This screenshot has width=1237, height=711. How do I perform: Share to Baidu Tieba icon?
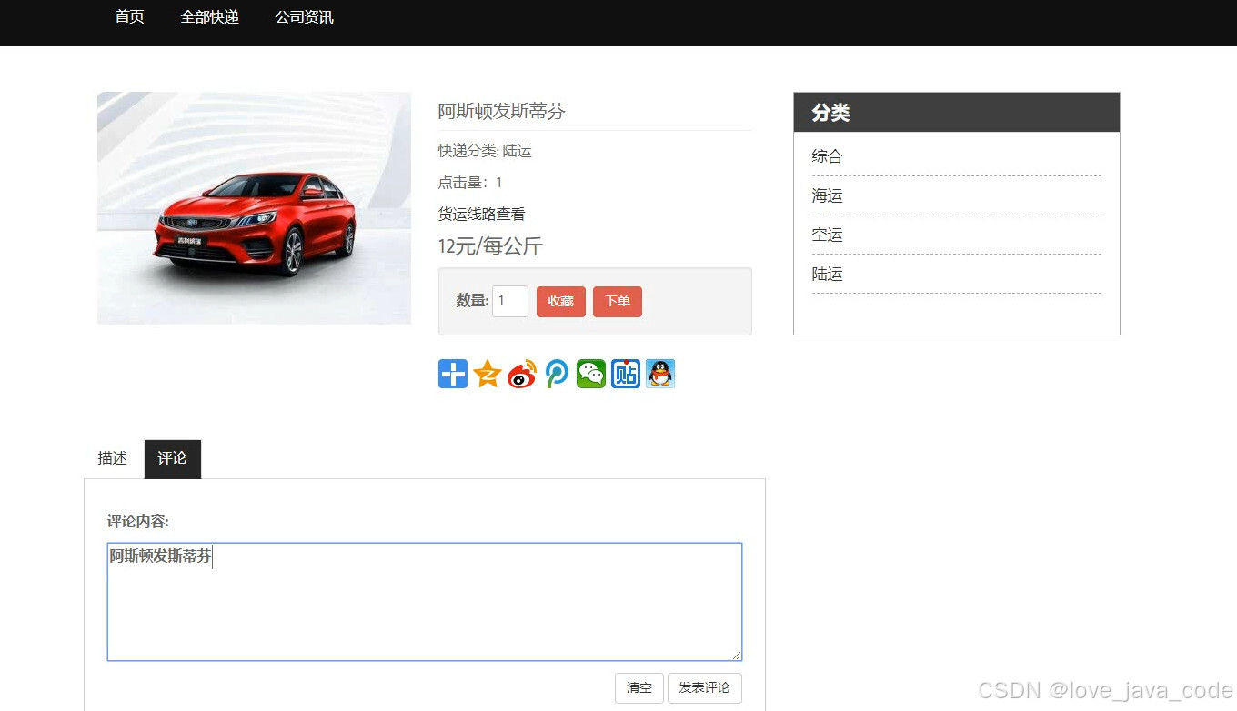point(626,374)
